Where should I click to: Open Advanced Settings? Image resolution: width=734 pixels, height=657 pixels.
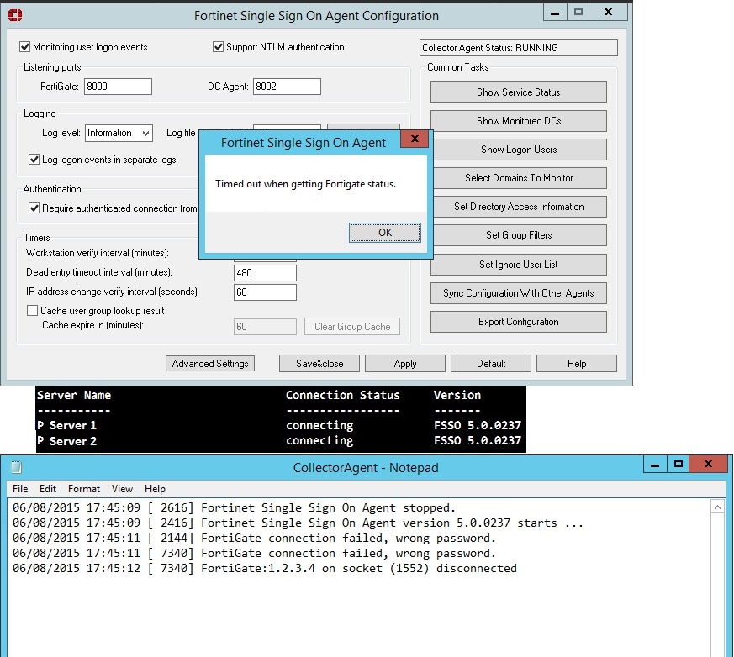[210, 363]
